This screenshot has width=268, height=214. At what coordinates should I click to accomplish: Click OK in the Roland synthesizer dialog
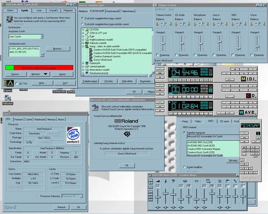[x=127, y=166]
